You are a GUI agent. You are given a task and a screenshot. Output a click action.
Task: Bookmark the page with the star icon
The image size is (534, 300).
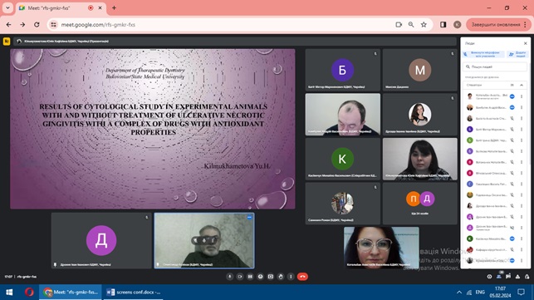(x=424, y=25)
